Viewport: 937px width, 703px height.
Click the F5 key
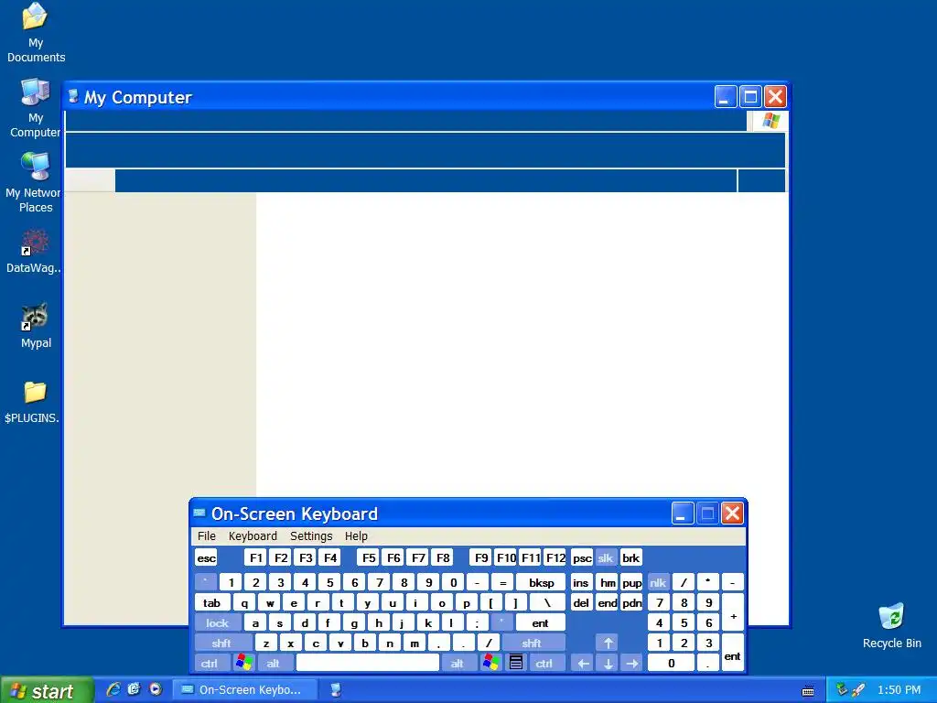tap(369, 557)
